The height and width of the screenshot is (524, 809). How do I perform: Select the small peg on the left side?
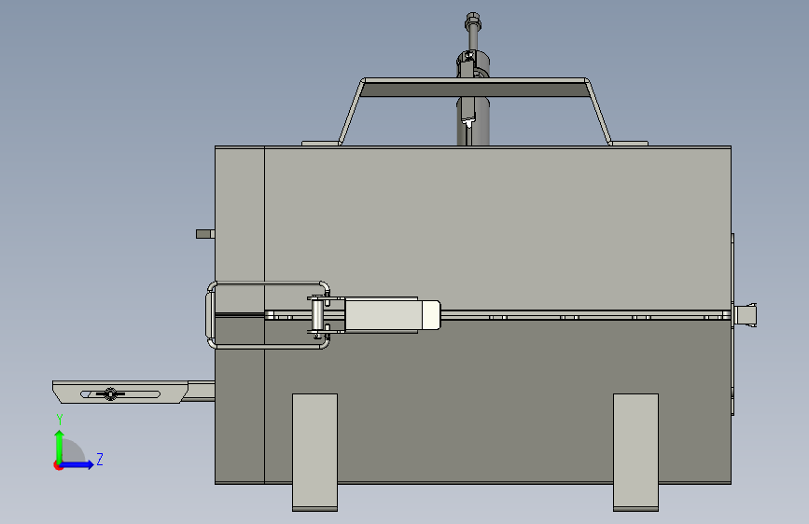[205, 234]
